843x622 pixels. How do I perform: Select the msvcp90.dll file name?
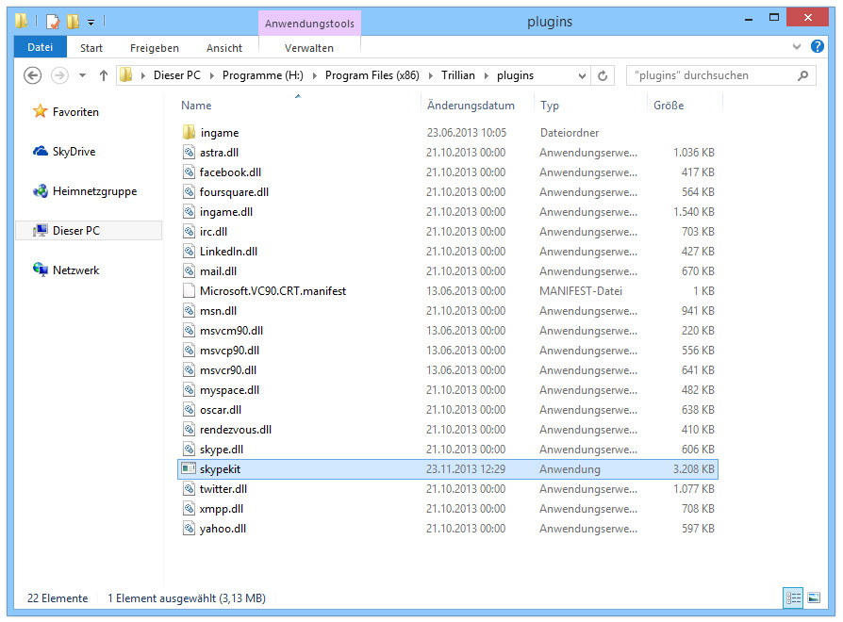[229, 351]
